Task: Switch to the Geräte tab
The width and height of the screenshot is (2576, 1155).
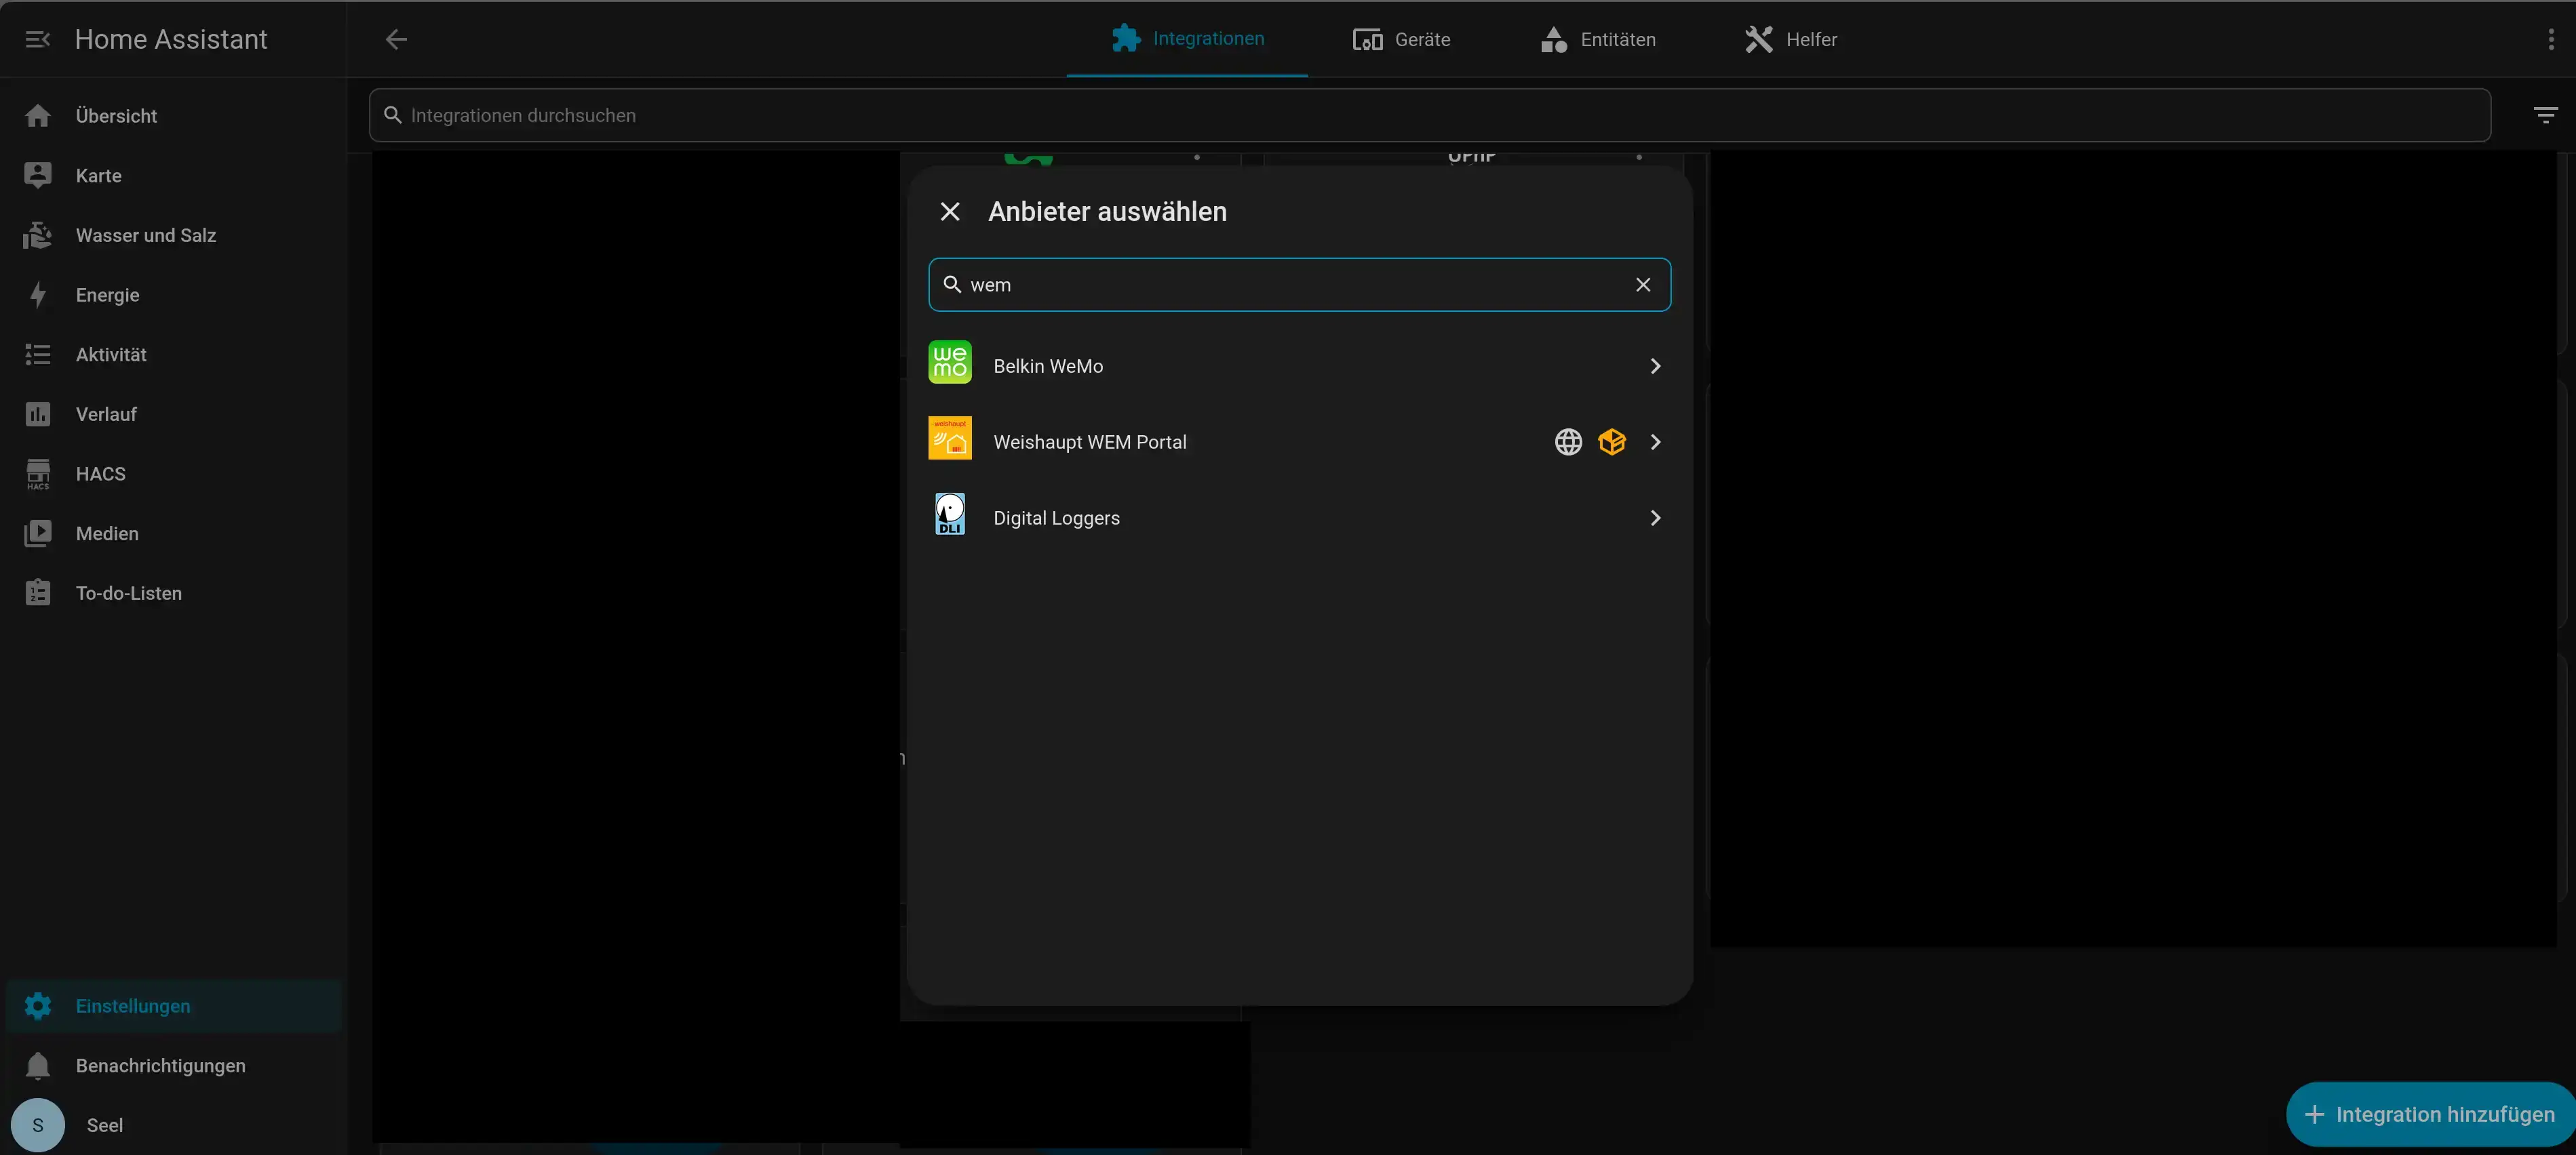Action: (1401, 39)
